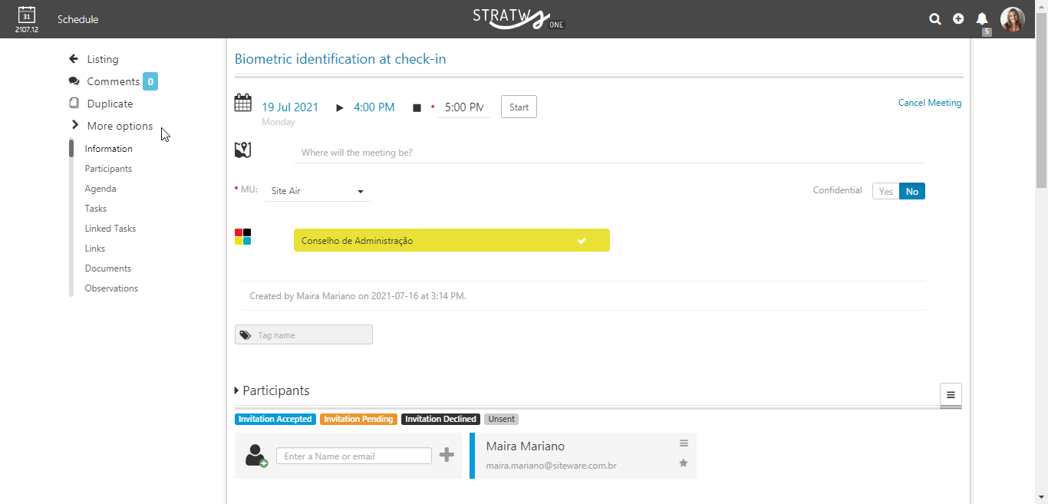Open the MU dropdown Site Air
1048x504 pixels.
(x=317, y=191)
